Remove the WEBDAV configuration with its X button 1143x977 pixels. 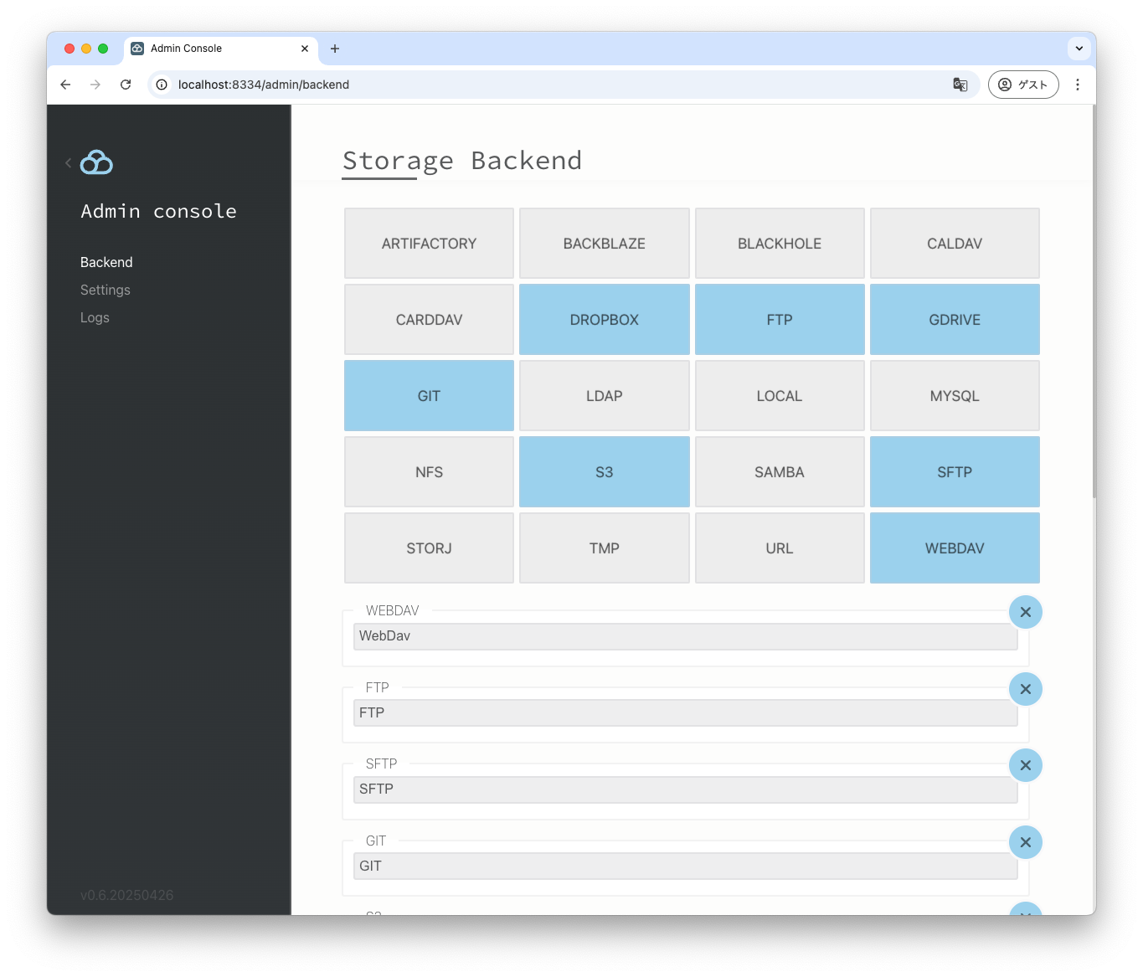coord(1025,612)
